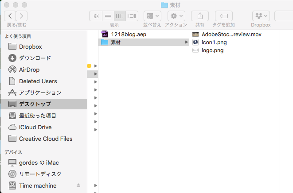
Task: Click the AirDrop radar icon
Action: coord(12,69)
